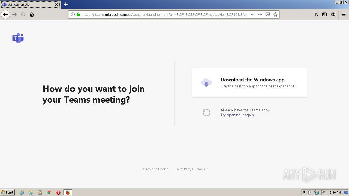Switch to Firefox taskbar button

click(68, 192)
